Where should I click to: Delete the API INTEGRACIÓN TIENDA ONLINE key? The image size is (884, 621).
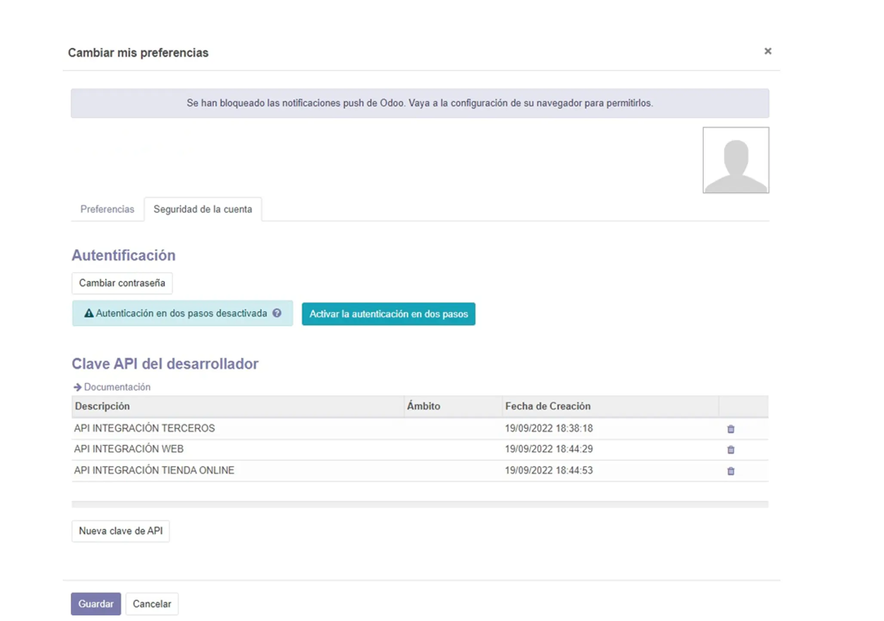tap(731, 471)
